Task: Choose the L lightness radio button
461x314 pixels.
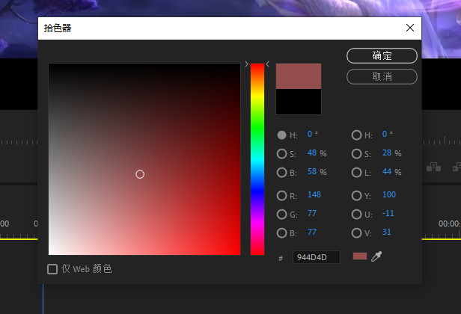Action: pos(356,173)
